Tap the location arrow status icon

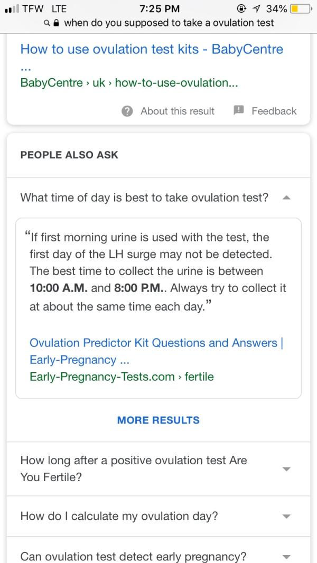pos(257,8)
